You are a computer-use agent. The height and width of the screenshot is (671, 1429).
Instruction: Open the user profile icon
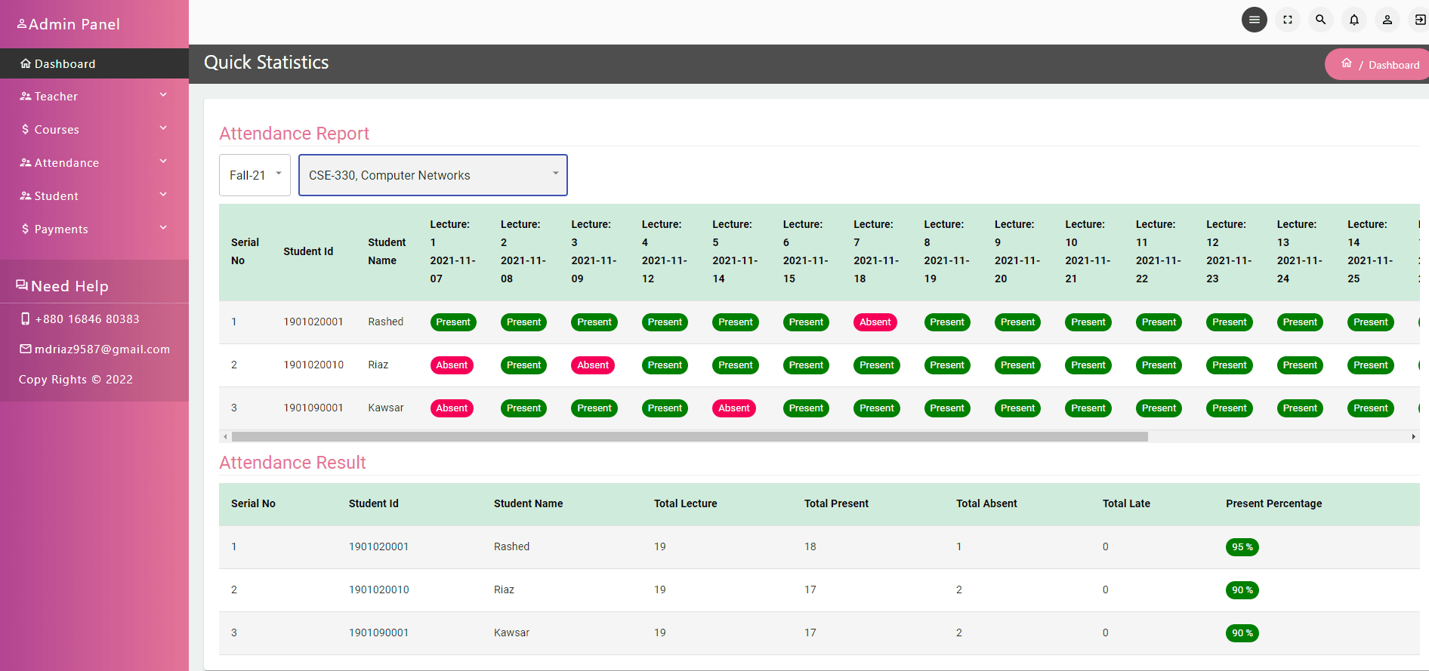point(1387,20)
